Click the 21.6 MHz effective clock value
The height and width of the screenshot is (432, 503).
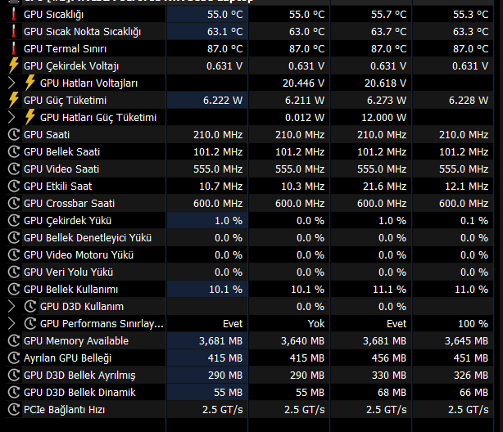385,187
